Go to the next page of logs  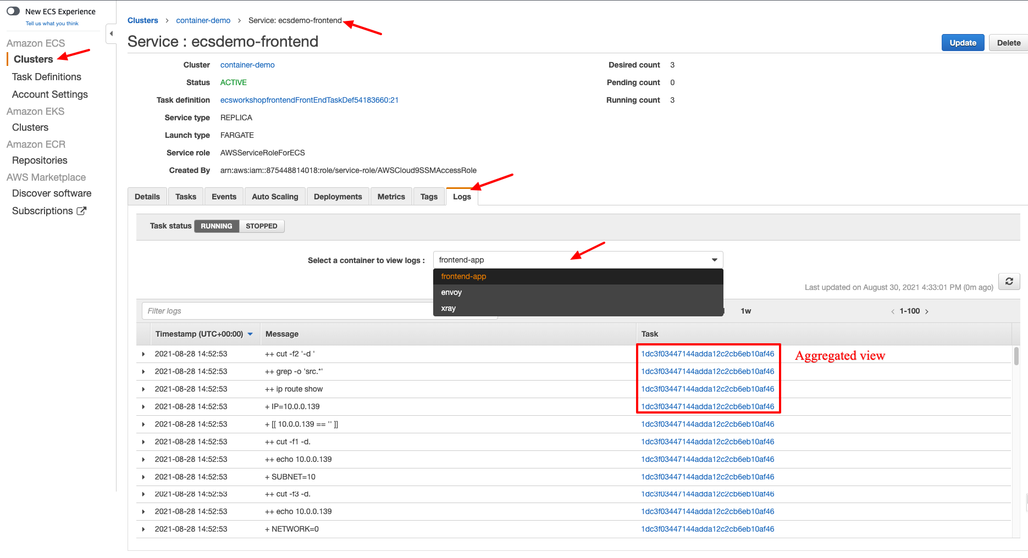pos(927,311)
